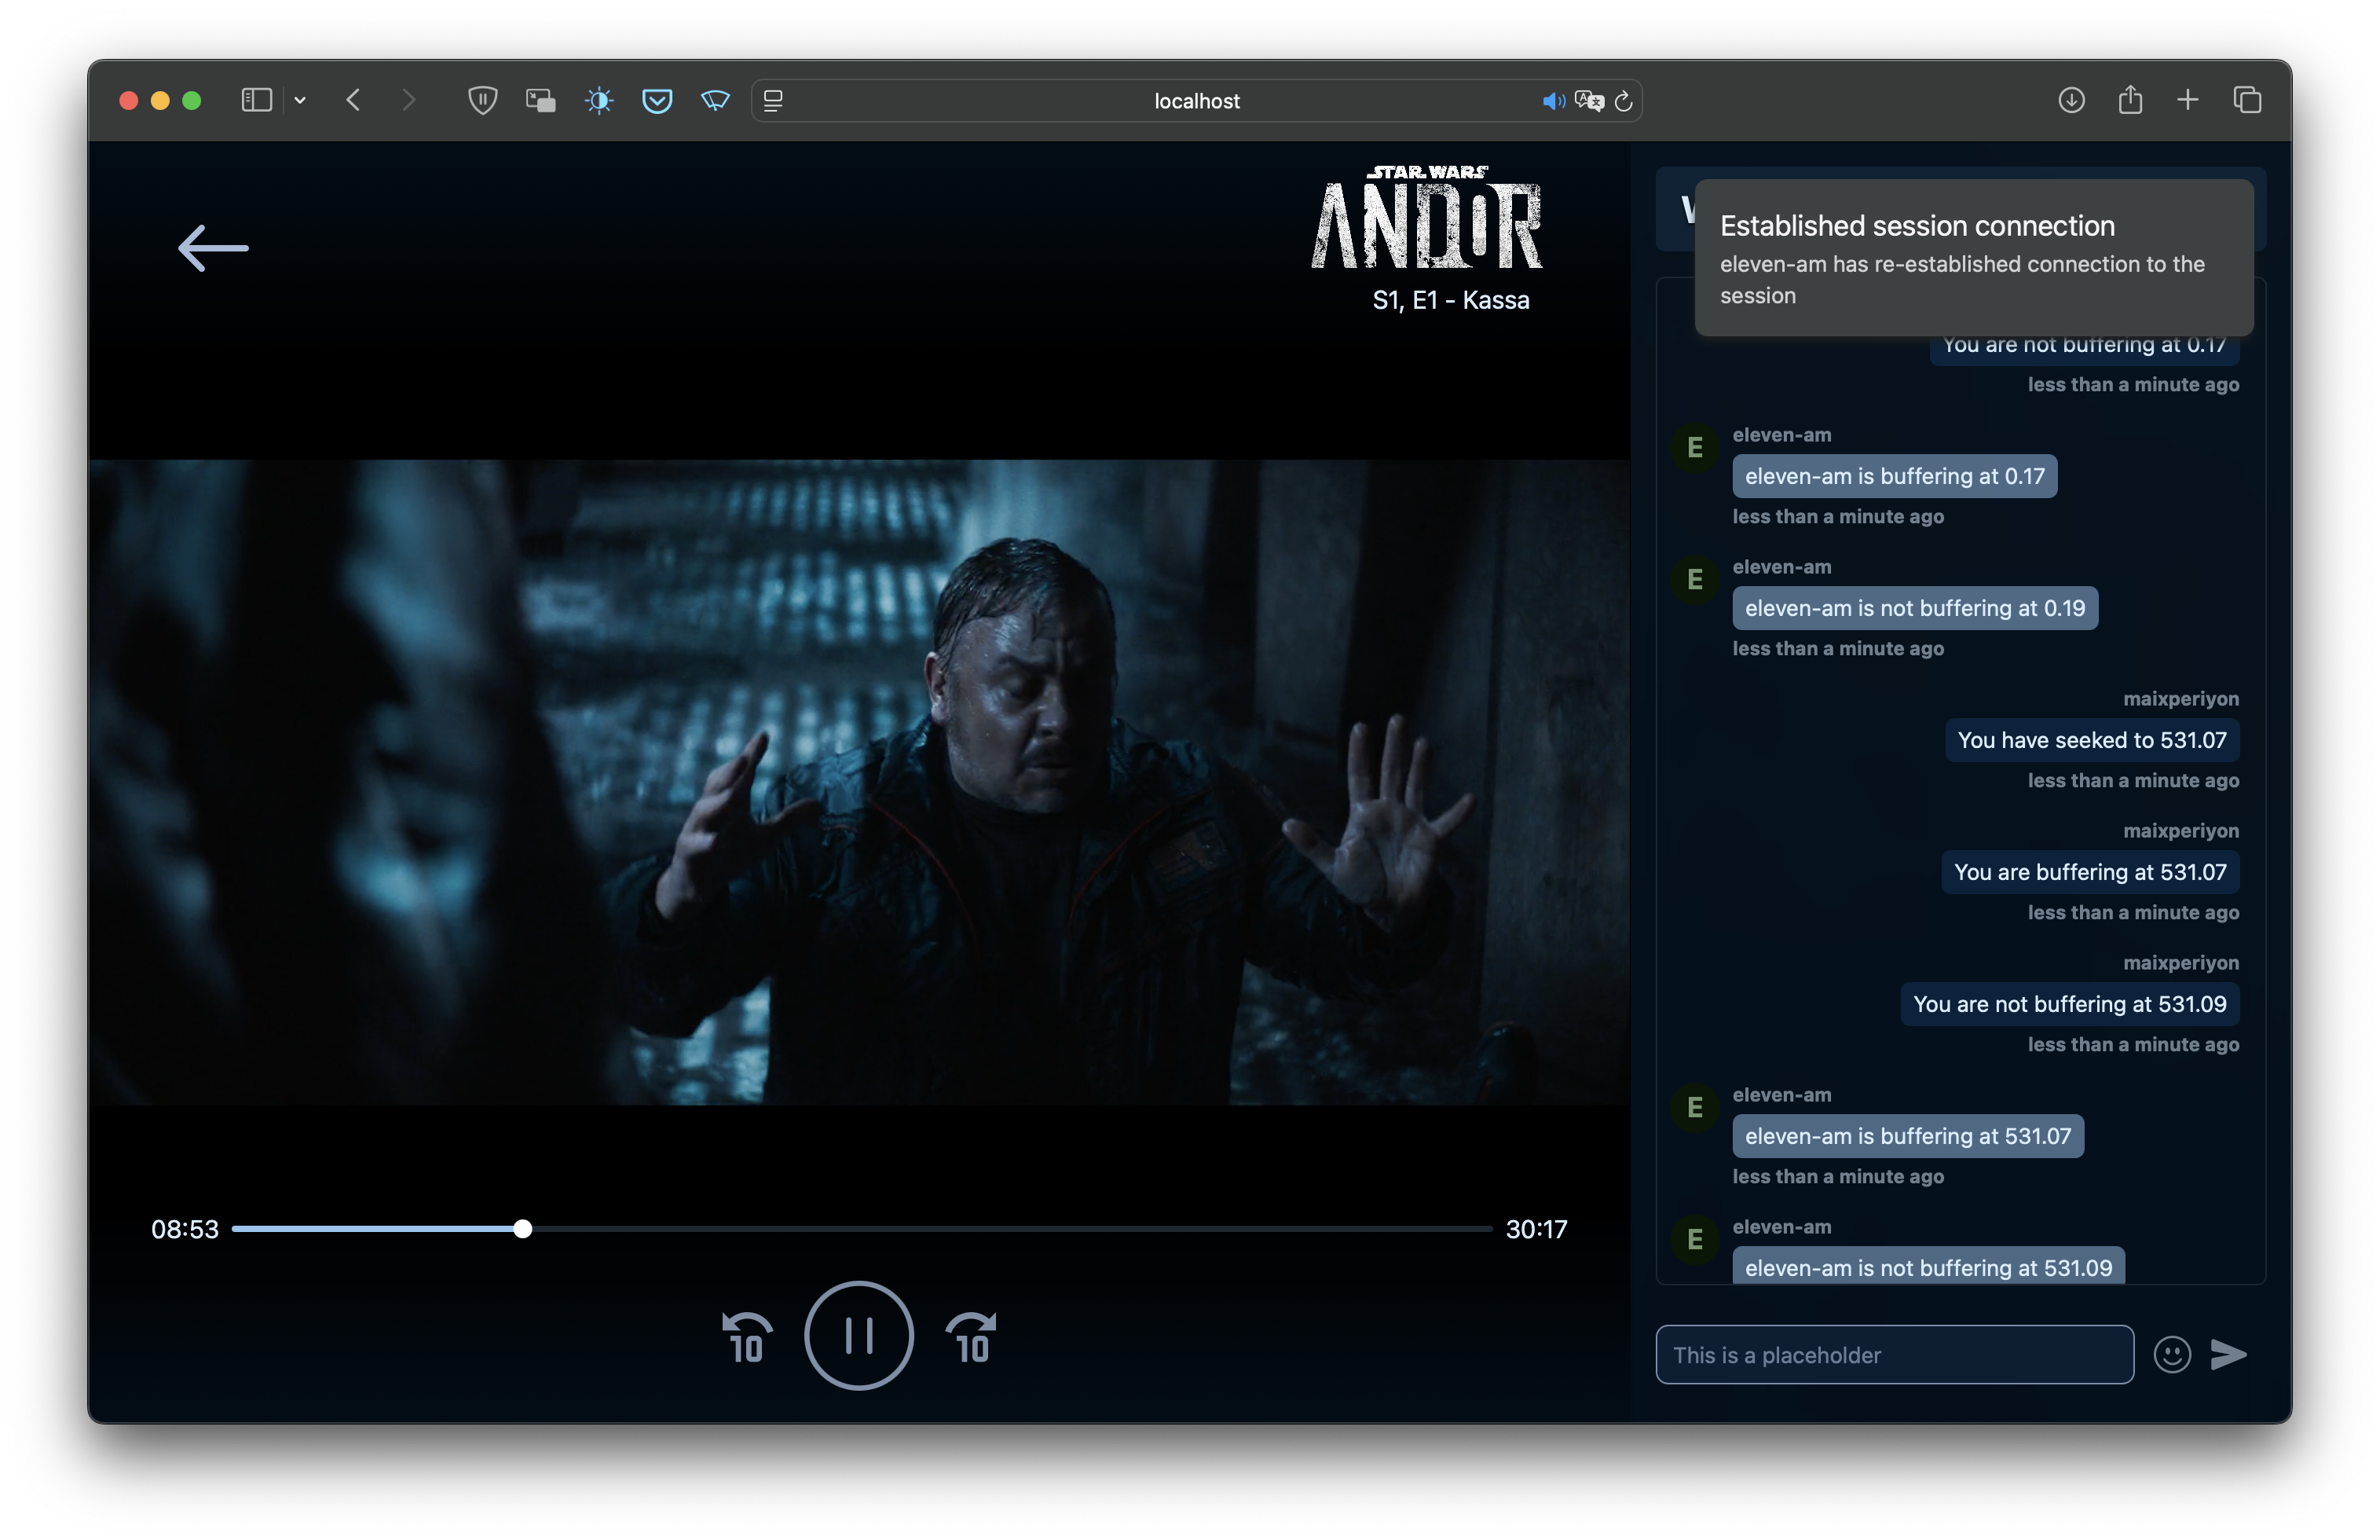Click the "You are buffering at 531.07" message
The width and height of the screenshot is (2380, 1540).
click(2089, 872)
